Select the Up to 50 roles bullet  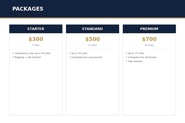click(x=78, y=53)
